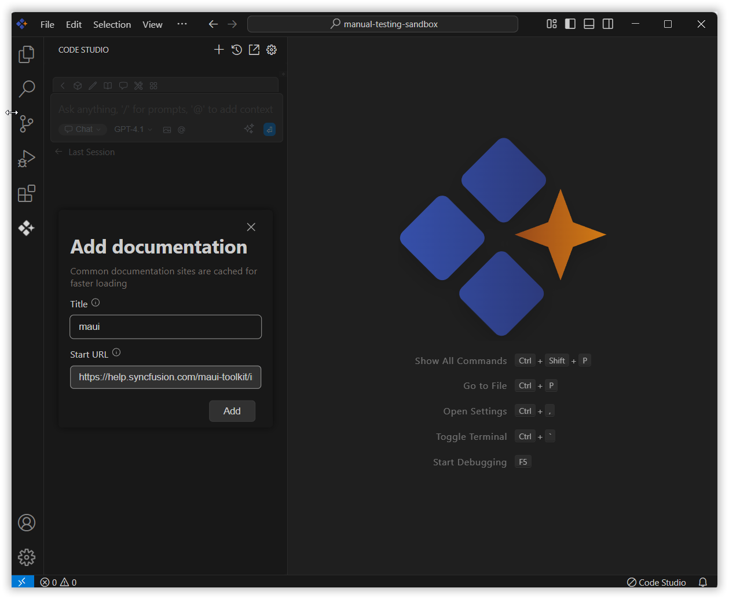The height and width of the screenshot is (599, 729).
Task: Open the Manage gear in activity bar
Action: point(27,557)
